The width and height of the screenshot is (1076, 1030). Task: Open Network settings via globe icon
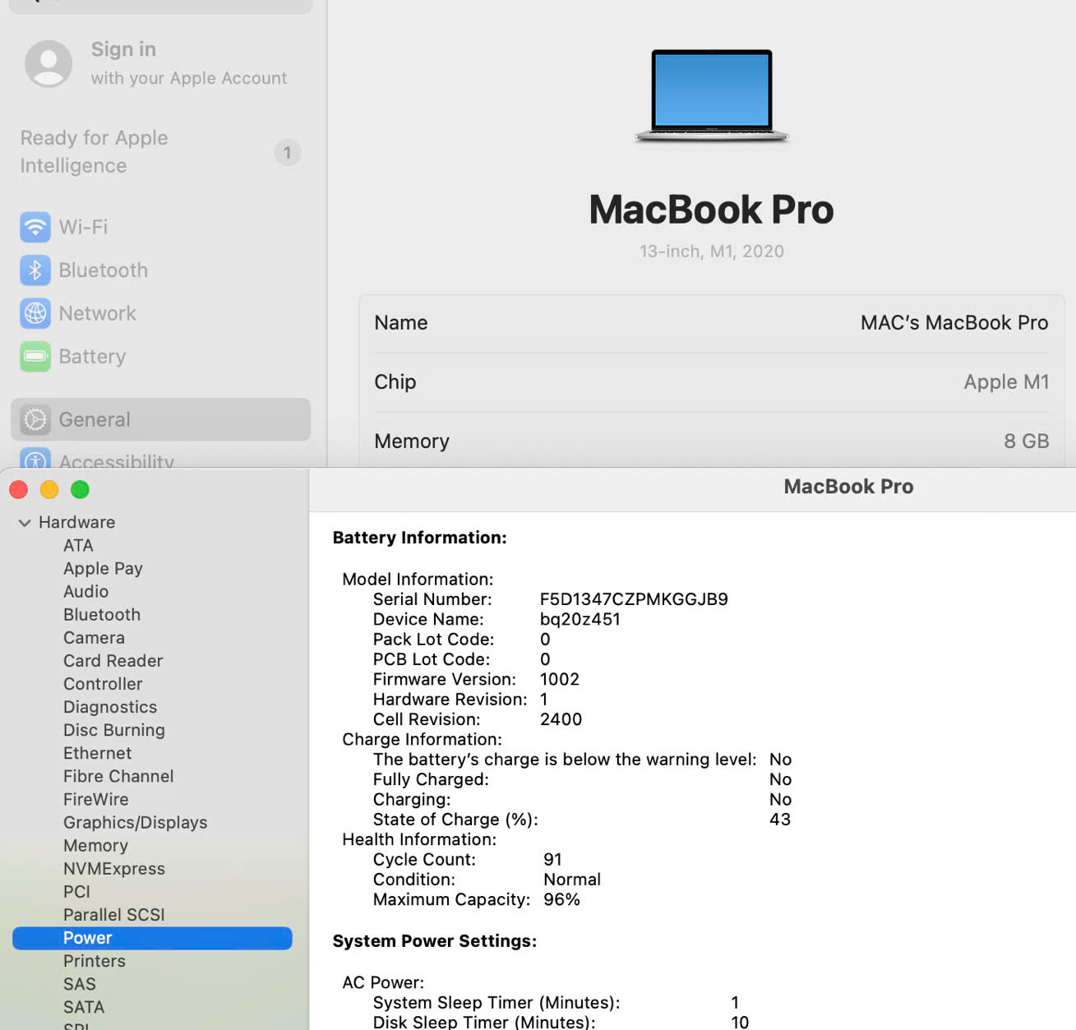point(35,313)
